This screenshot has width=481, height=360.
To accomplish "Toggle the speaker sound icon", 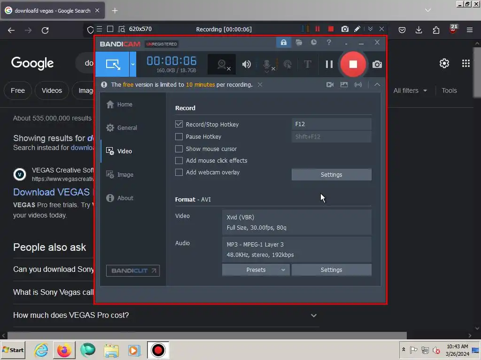I will 246,64.
